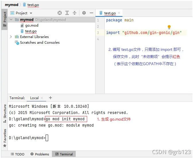The width and height of the screenshot is (195, 158).
Task: Toggle the Project side tool window
Action: [5, 19]
